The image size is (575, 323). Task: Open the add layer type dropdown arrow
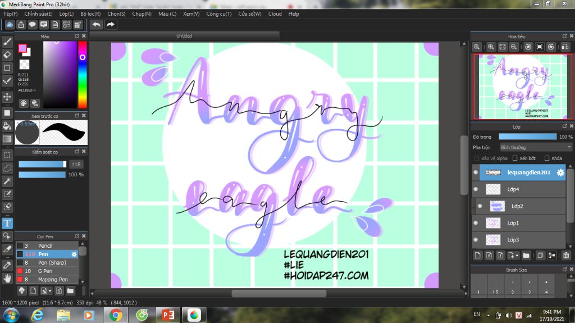517,256
